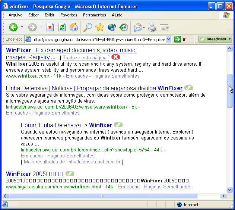Click the Print printer icon
The height and width of the screenshot is (210, 235).
point(152,27)
